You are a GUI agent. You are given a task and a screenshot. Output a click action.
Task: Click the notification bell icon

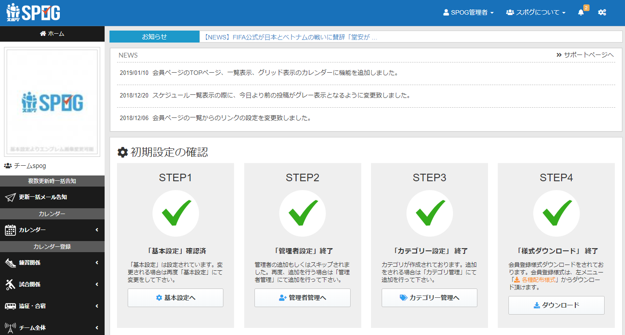581,12
